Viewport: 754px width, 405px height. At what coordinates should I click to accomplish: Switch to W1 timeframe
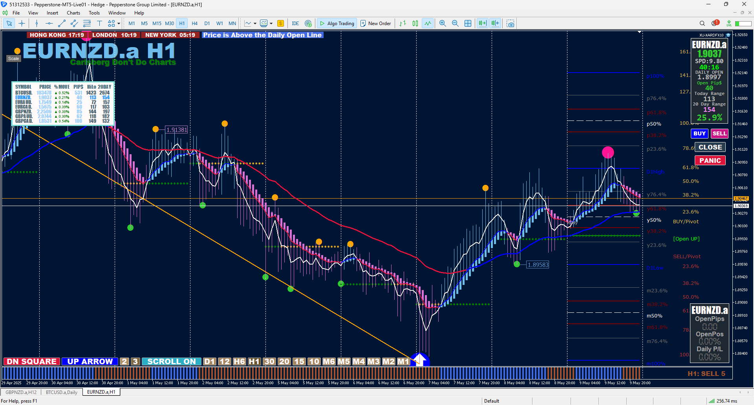point(220,24)
